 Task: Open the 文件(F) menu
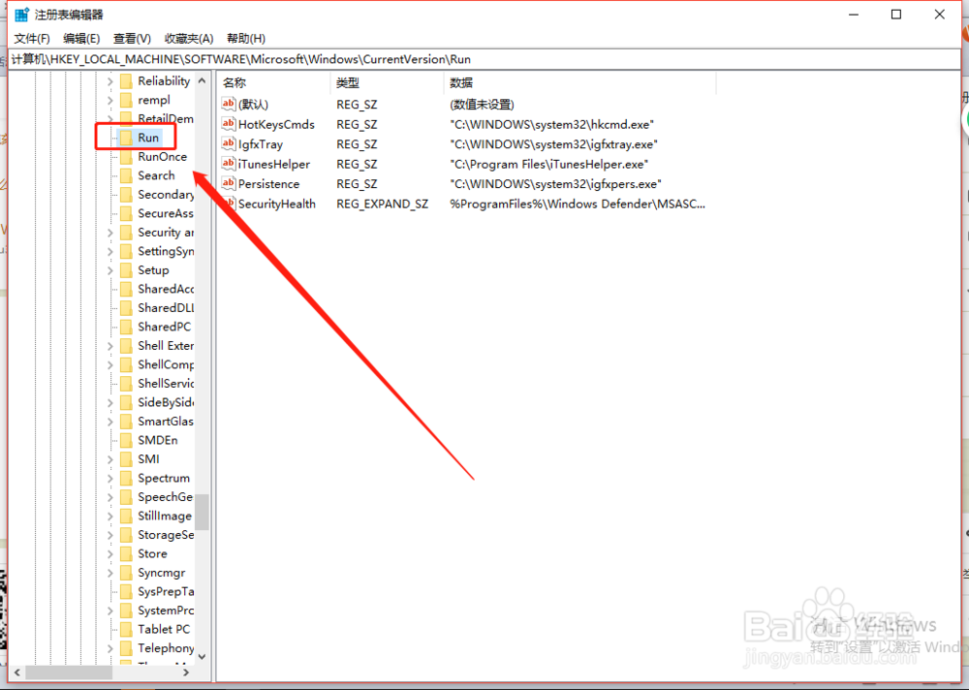coord(32,39)
